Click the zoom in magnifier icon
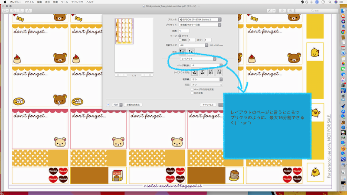The image size is (347, 195). (20, 10)
